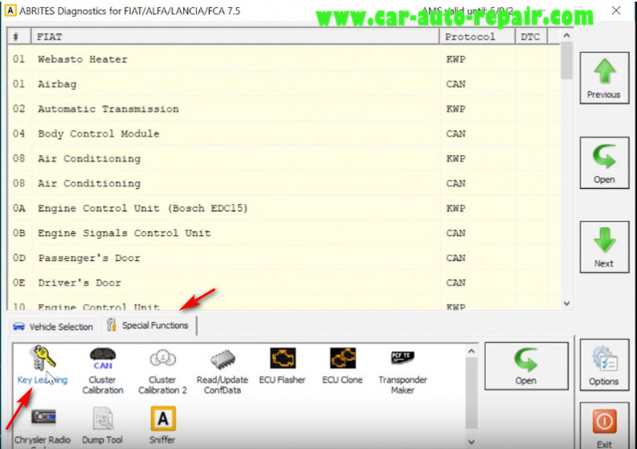Launch Cluster Calibration tool

[x=102, y=371]
